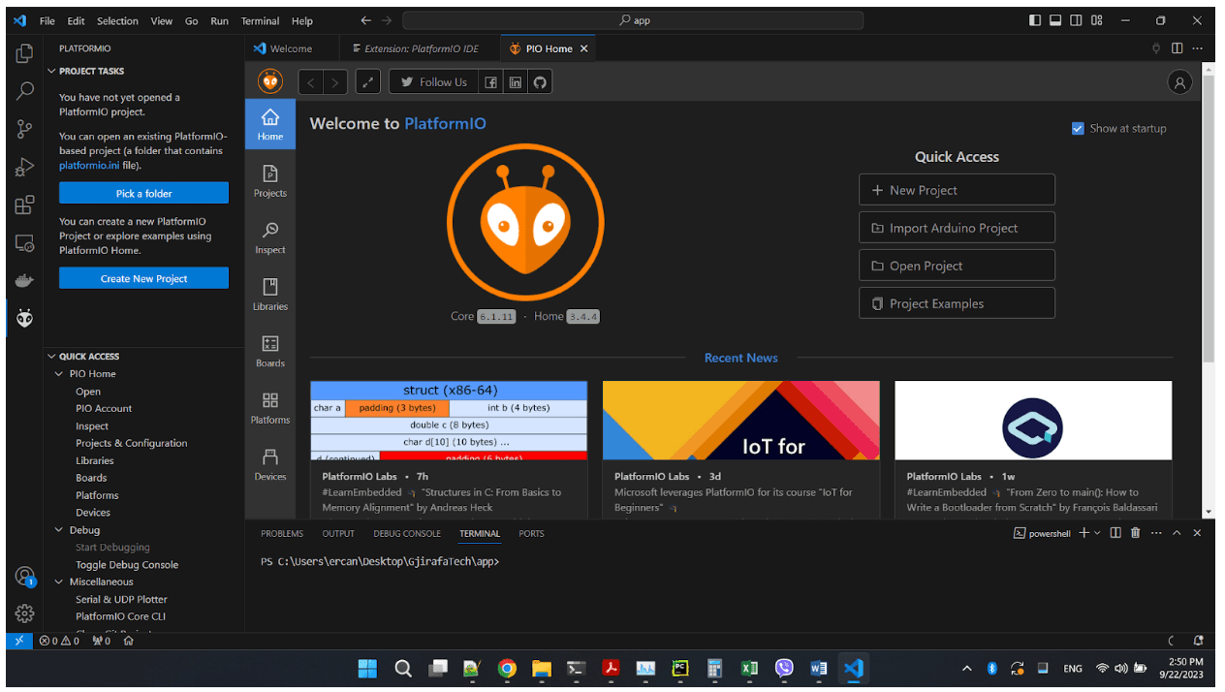
Task: Open the File menu
Action: (x=47, y=20)
